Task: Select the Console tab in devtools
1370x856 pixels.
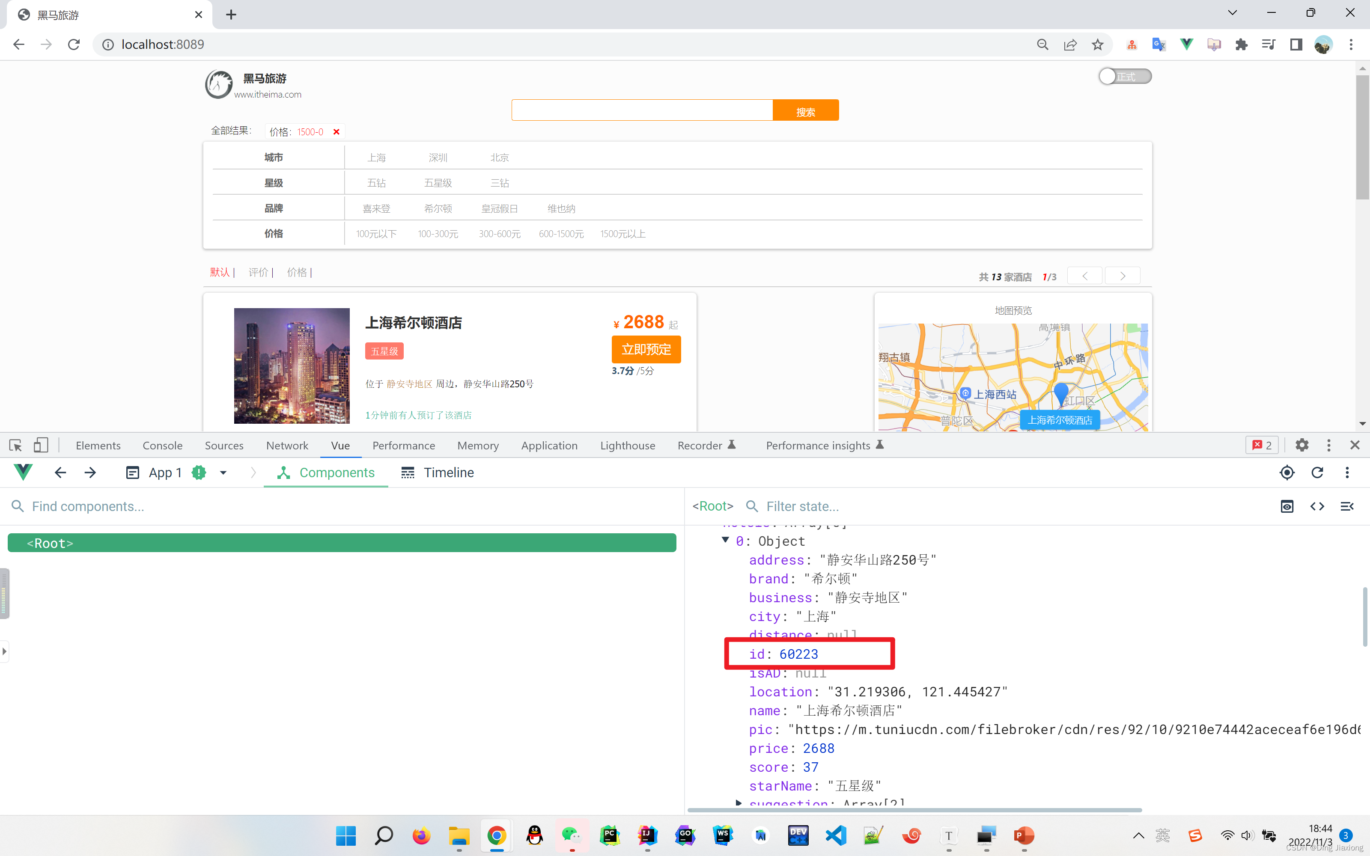Action: click(x=163, y=445)
